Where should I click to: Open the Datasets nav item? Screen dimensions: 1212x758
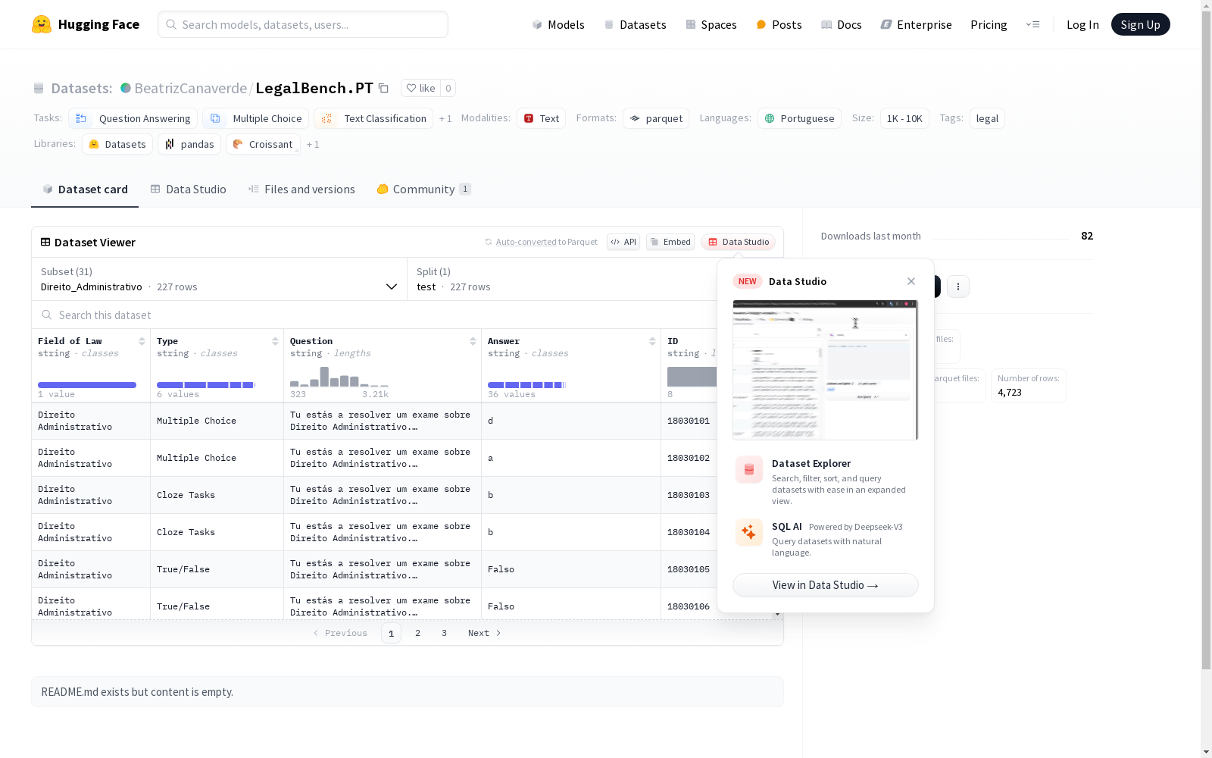coord(635,24)
